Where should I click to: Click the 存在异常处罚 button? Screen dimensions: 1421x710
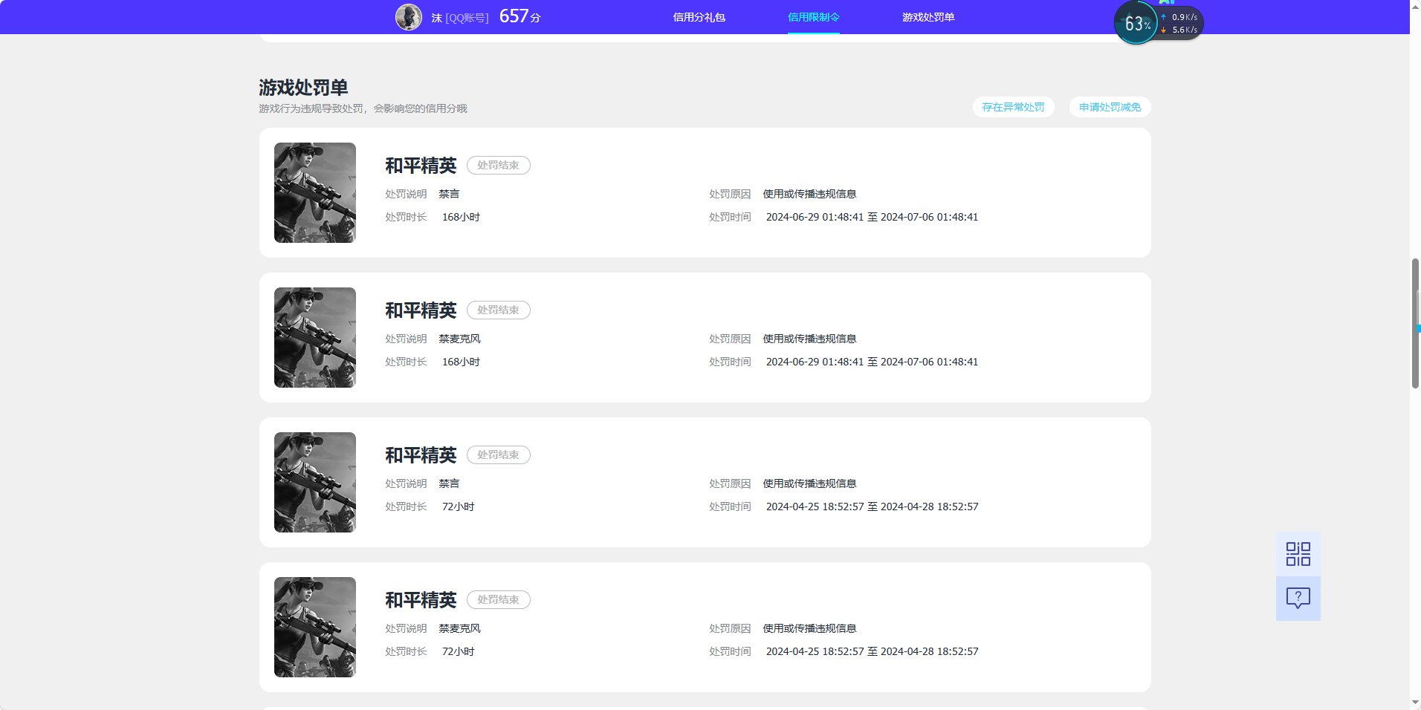click(x=1013, y=107)
